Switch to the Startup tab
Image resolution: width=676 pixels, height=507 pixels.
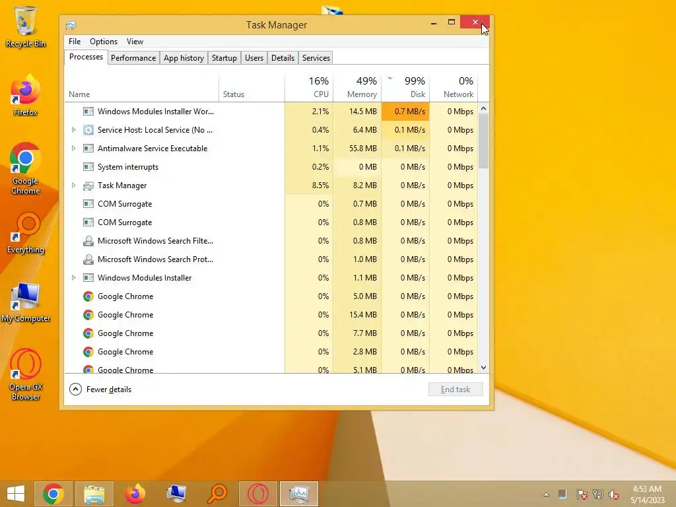pos(224,58)
